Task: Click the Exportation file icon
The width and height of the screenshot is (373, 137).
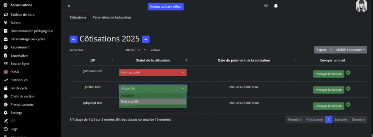Action: pos(6,56)
